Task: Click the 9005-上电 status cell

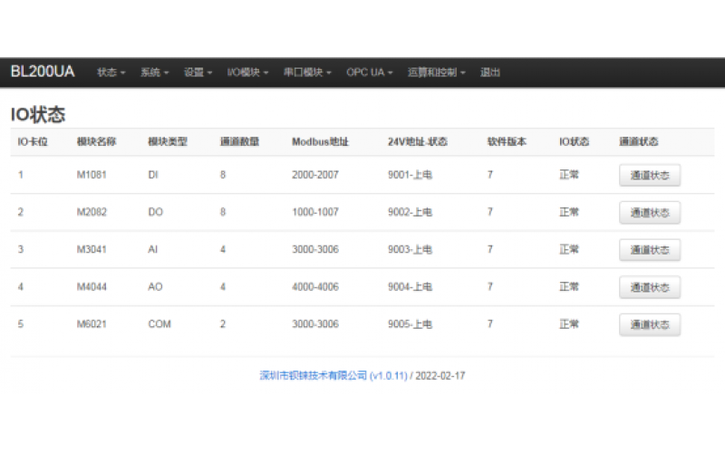Action: (411, 324)
